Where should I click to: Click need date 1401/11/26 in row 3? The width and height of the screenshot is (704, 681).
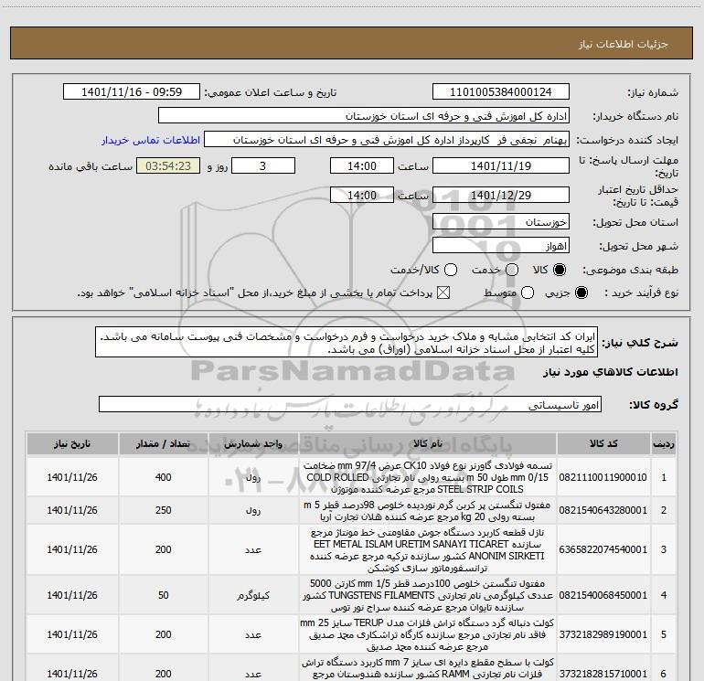(72, 549)
